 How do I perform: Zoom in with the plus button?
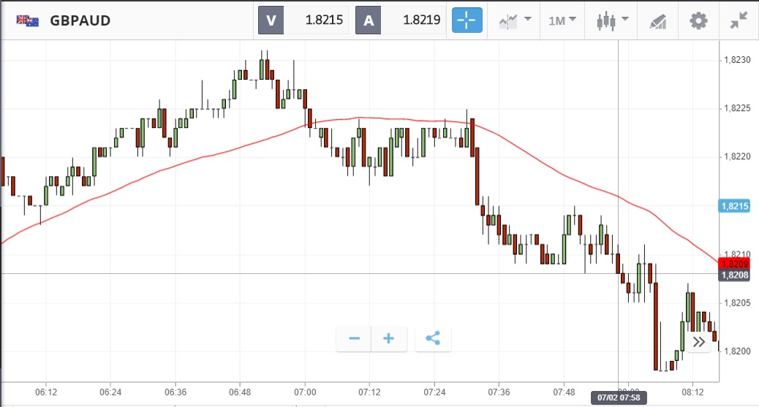389,339
